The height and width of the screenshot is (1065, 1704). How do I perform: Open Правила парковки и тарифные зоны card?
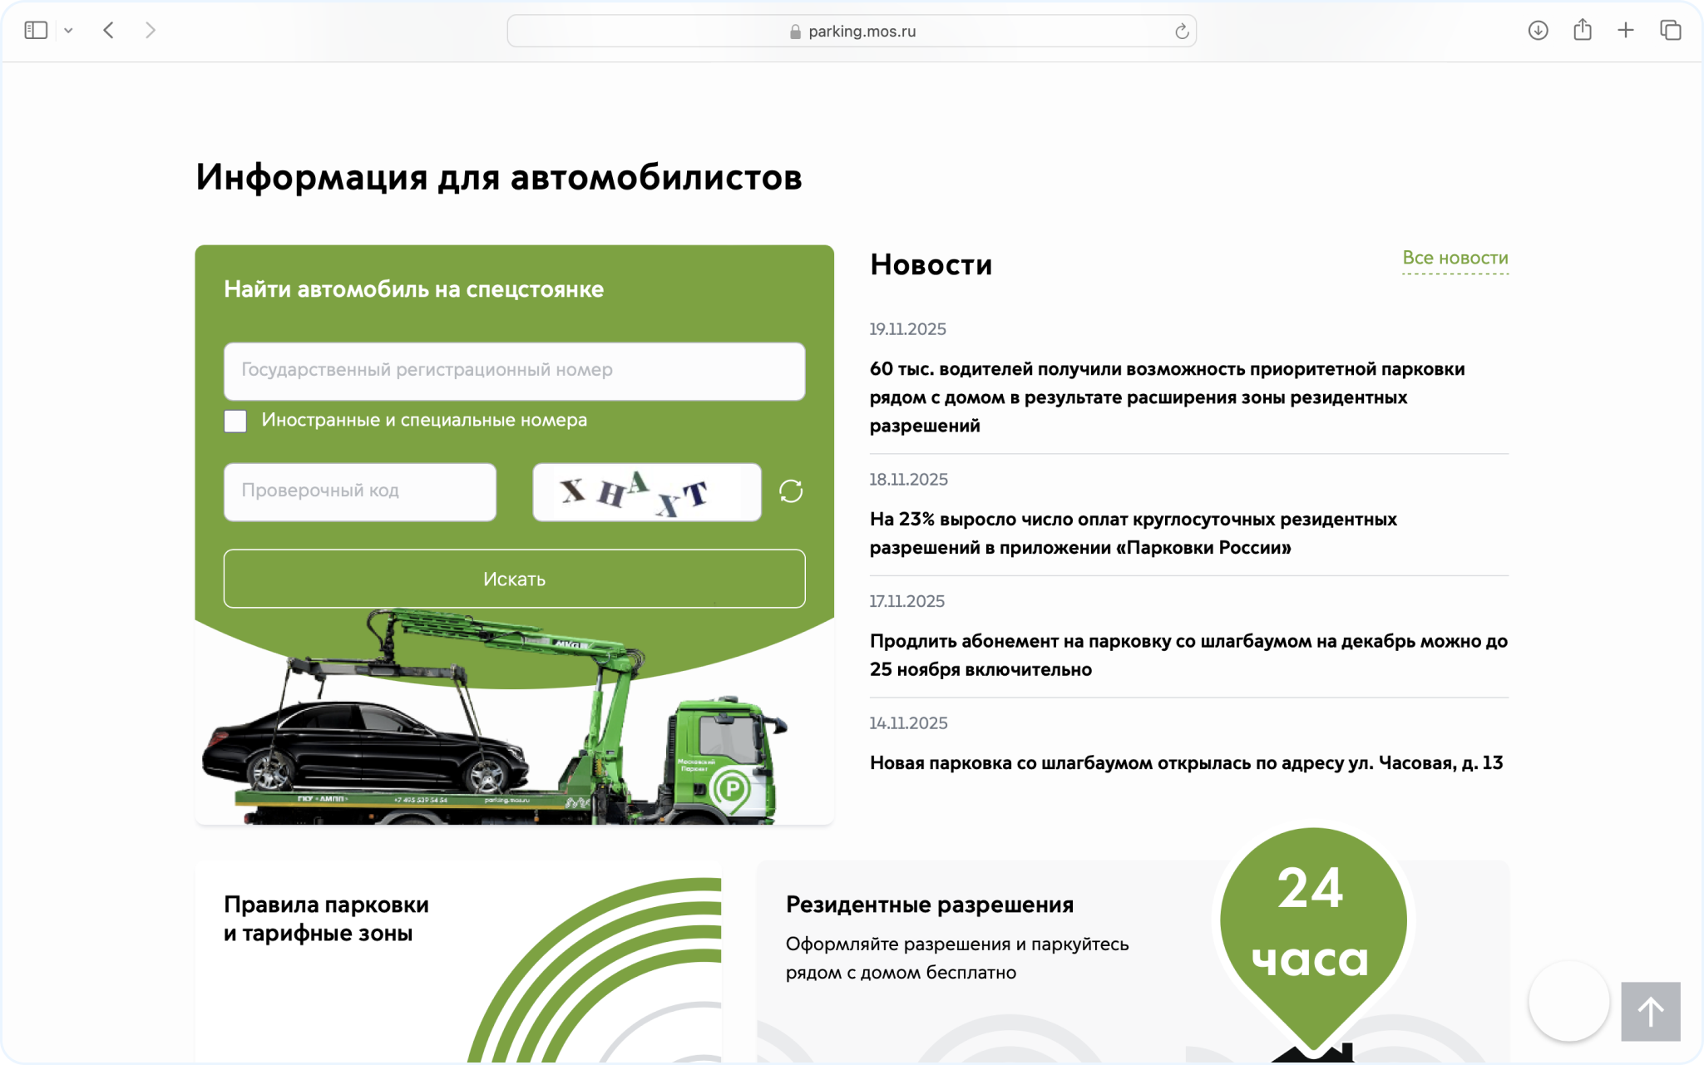point(326,919)
